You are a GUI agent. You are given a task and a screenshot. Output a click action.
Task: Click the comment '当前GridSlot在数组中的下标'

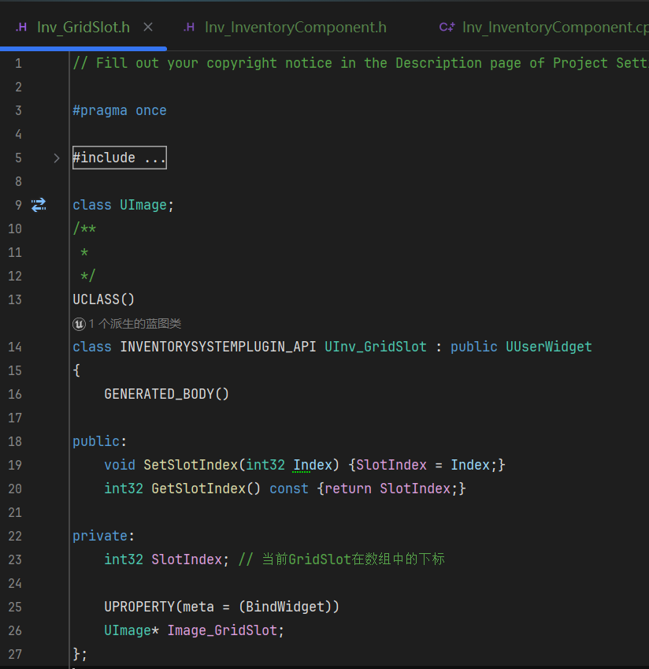[353, 559]
